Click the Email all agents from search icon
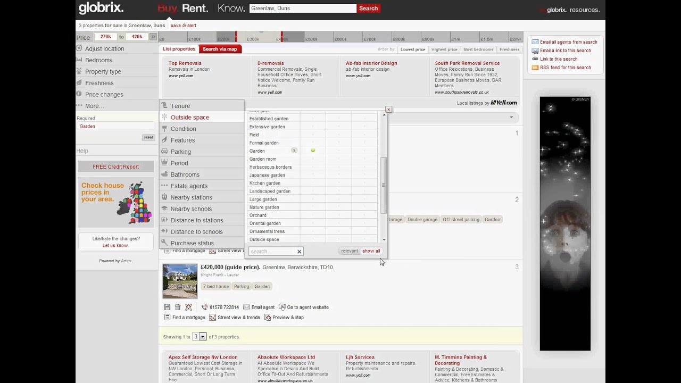Viewport: 681px width, 383px height. 535,42
